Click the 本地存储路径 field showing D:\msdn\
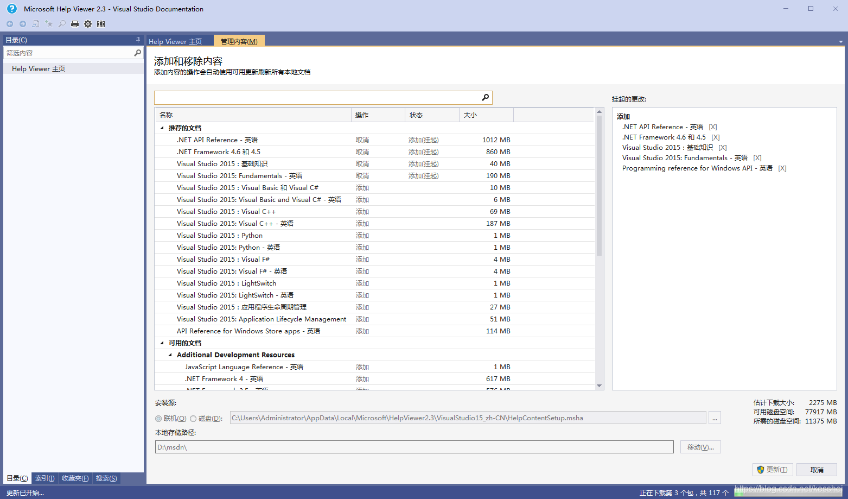 click(415, 447)
